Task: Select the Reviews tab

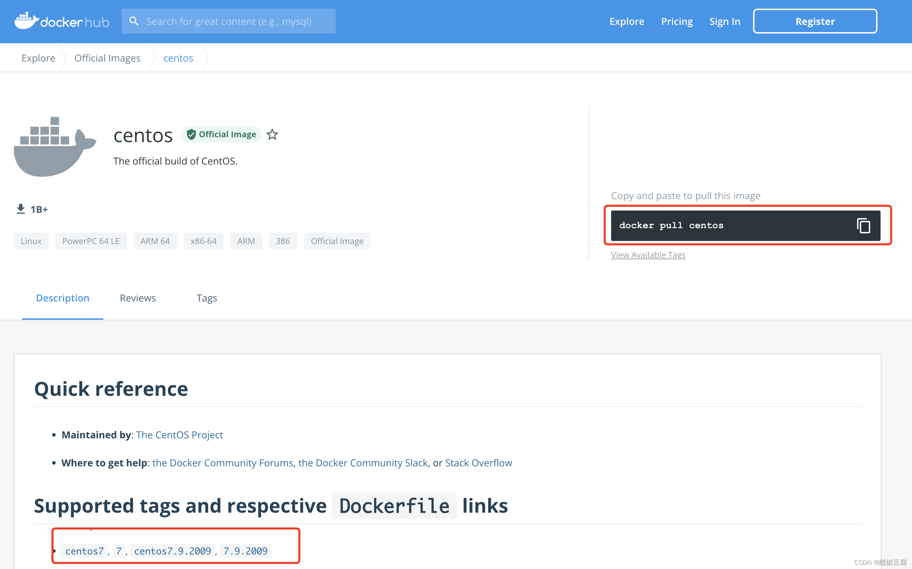Action: 137,297
